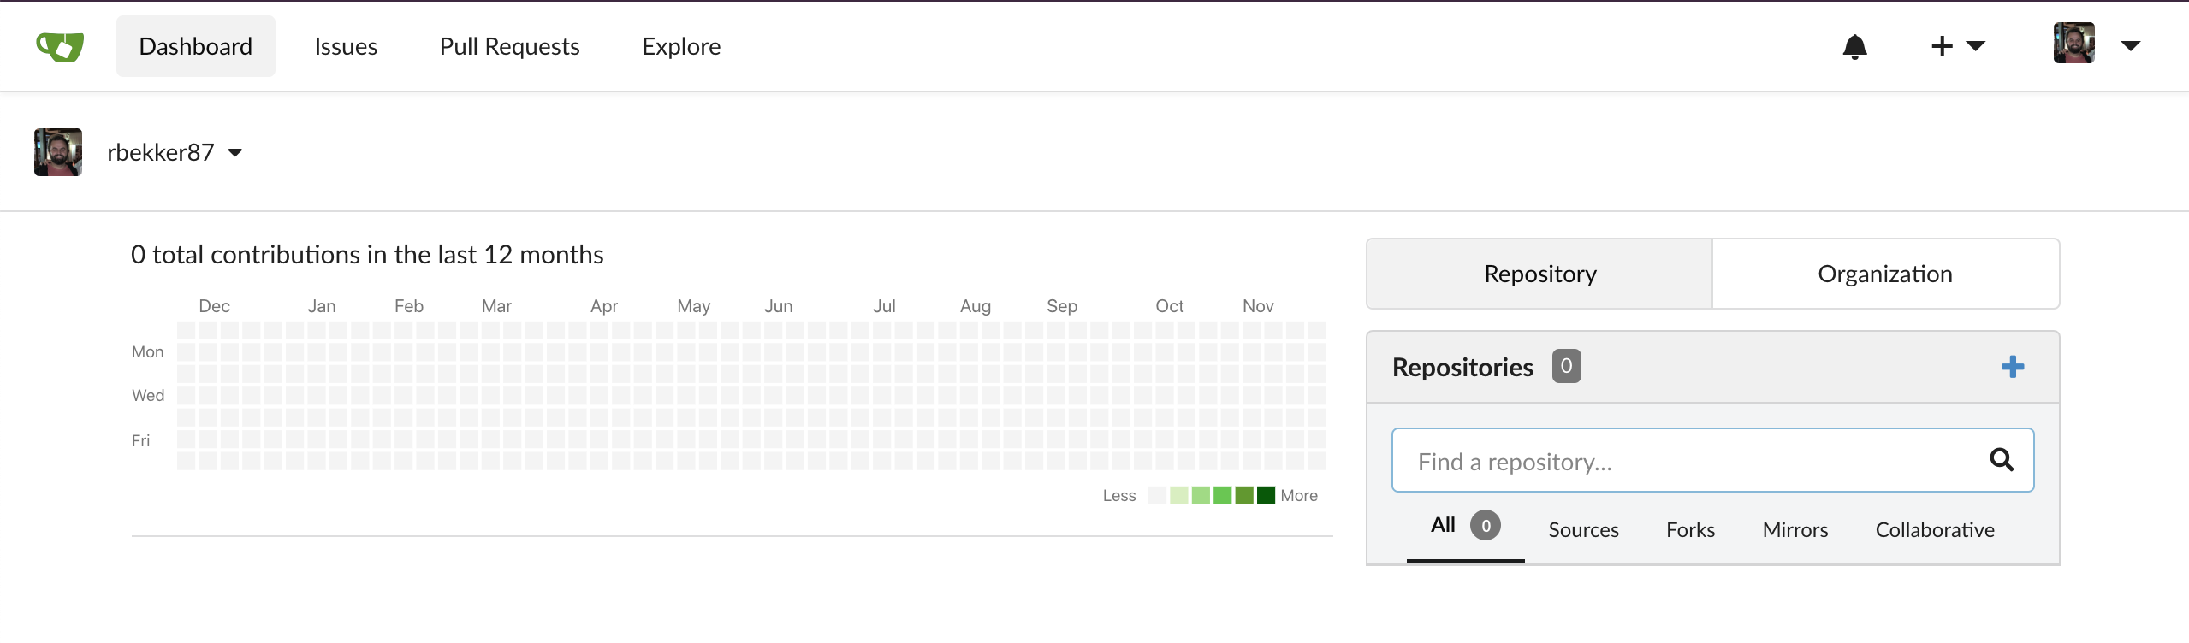Click the search magnifier icon

pyautogui.click(x=2002, y=460)
